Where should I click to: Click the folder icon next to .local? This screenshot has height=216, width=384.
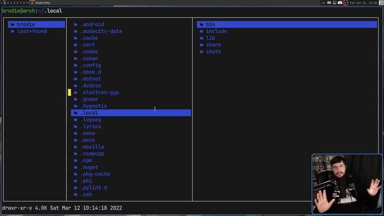coord(76,113)
